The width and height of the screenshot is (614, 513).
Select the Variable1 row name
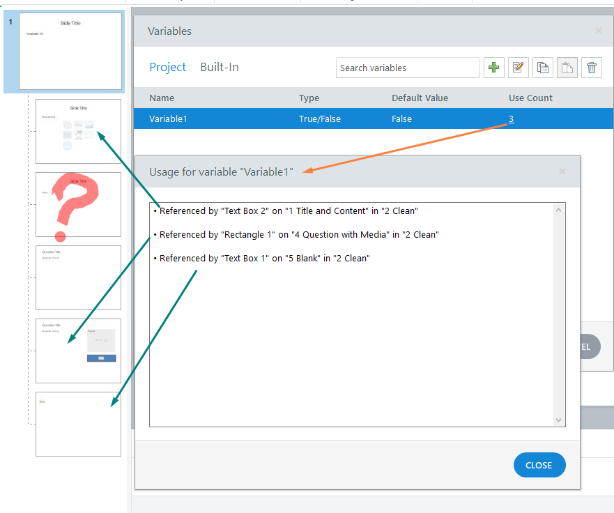pyautogui.click(x=168, y=119)
